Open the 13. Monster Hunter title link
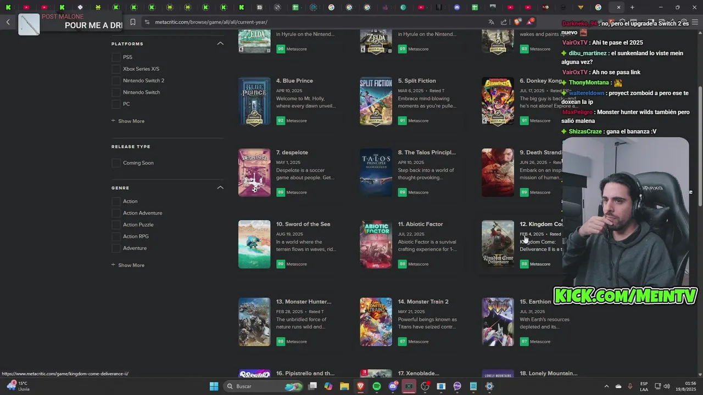Screen dimensions: 703x395 pos(304,302)
